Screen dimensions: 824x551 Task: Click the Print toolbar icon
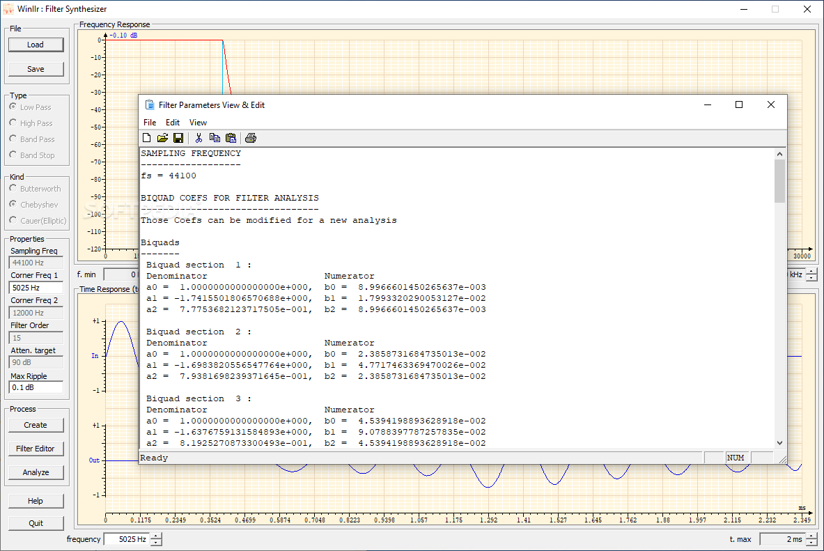(251, 138)
